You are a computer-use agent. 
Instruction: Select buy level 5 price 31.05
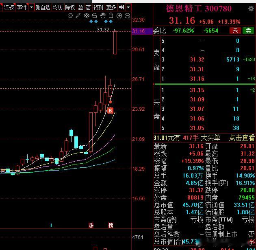click(197, 128)
